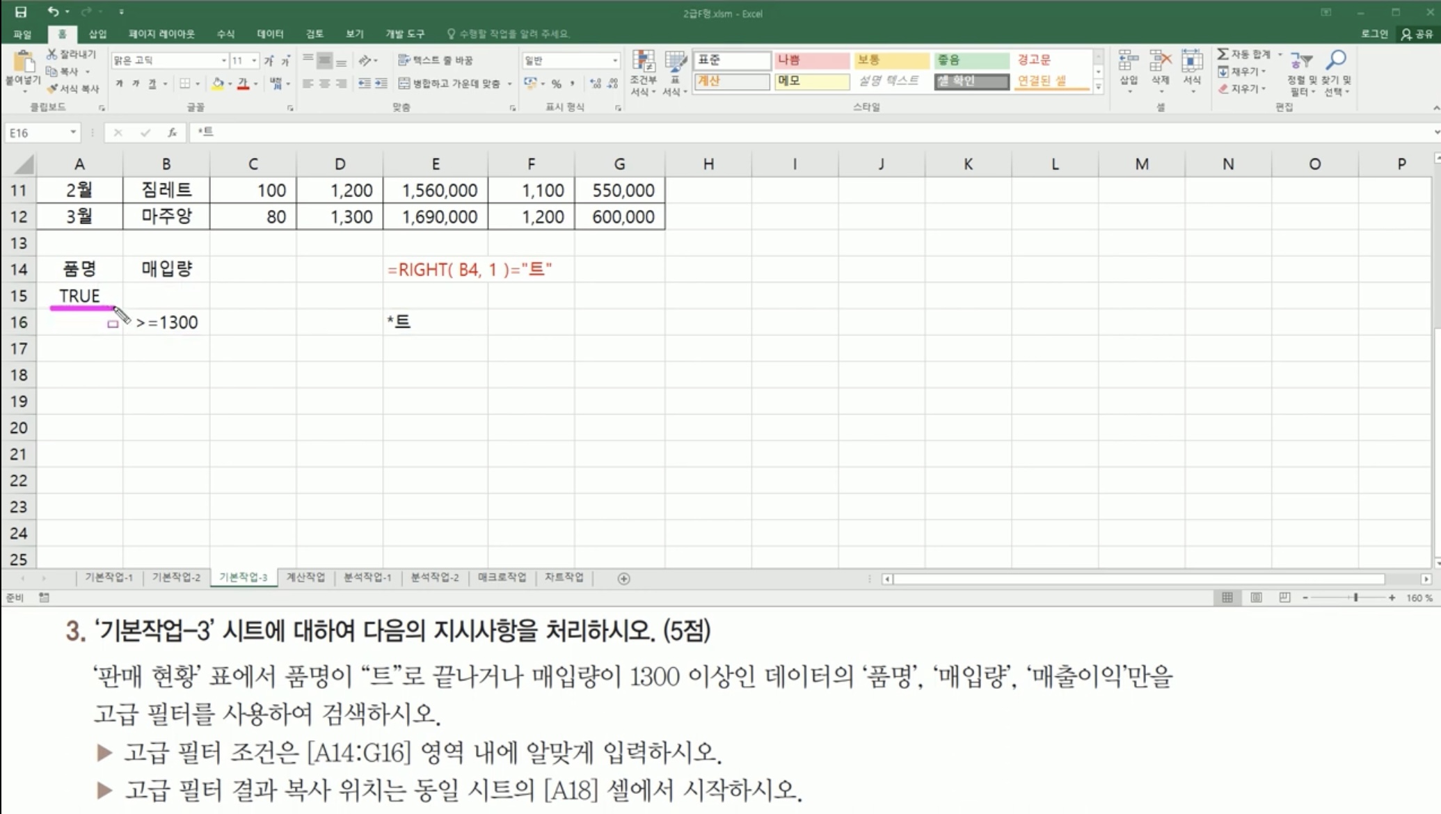Image resolution: width=1441 pixels, height=814 pixels.
Task: Click the yellow fill color bucket swatch
Action: [x=218, y=83]
